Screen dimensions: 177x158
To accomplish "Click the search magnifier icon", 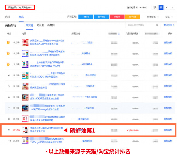I will point(157,25).
